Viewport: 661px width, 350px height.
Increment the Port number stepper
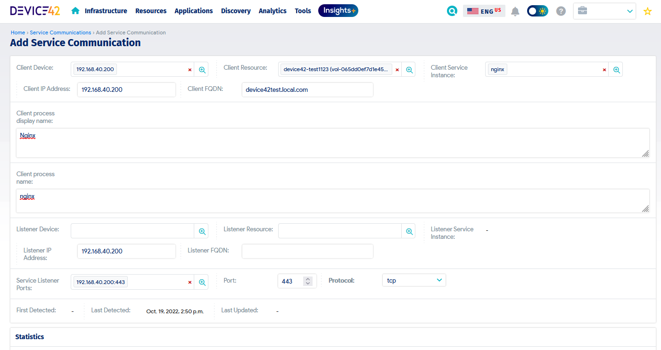click(x=308, y=279)
